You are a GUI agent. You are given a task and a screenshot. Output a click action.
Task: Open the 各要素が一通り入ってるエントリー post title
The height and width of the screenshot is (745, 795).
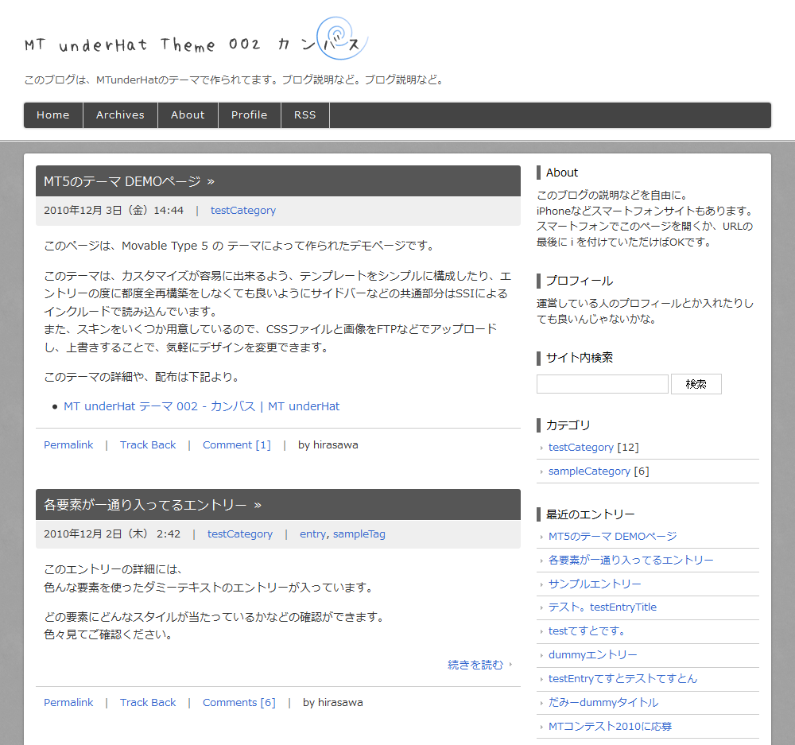153,505
